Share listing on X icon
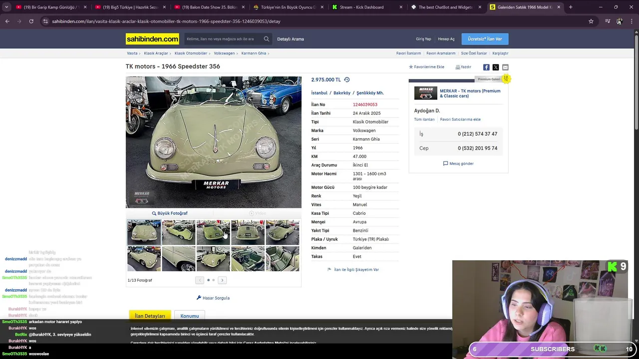The width and height of the screenshot is (639, 359). pyautogui.click(x=496, y=67)
